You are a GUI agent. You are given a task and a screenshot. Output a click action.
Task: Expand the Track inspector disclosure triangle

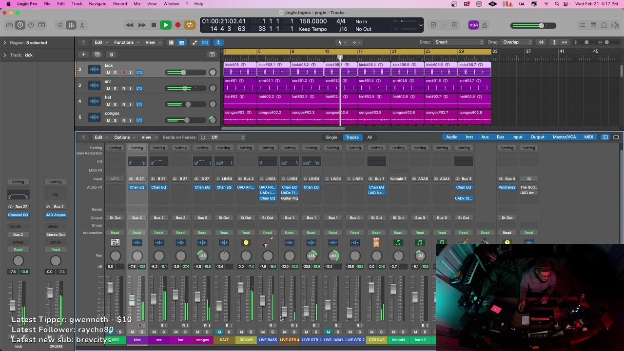[x=5, y=55]
